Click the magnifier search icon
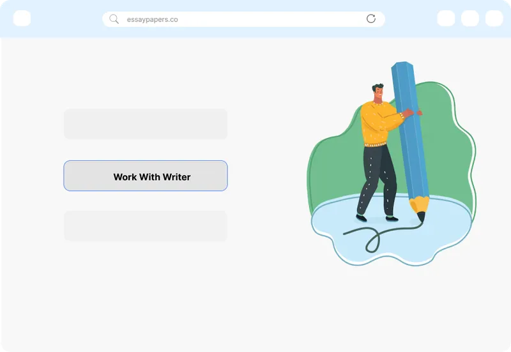 tap(114, 19)
